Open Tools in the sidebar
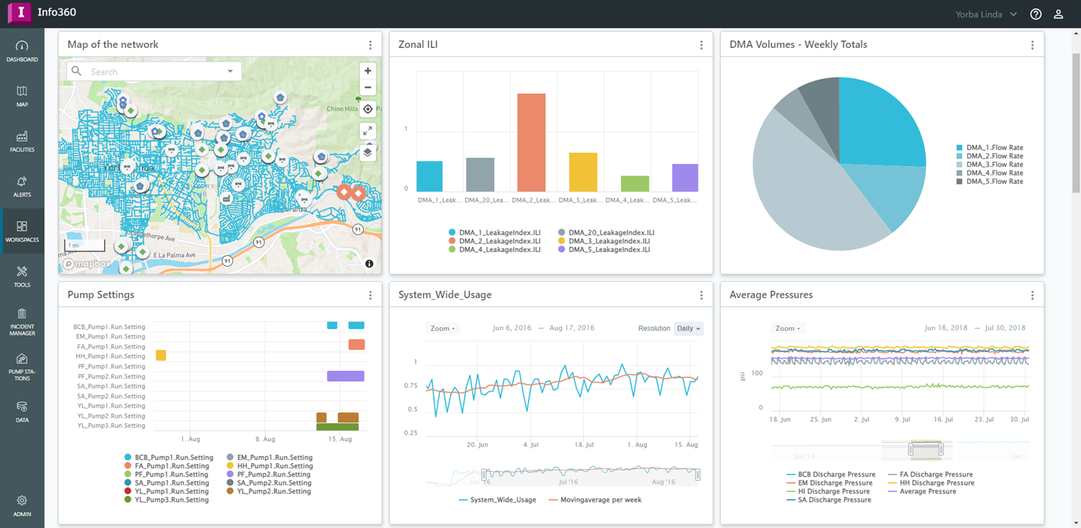This screenshot has width=1081, height=528. tap(22, 277)
